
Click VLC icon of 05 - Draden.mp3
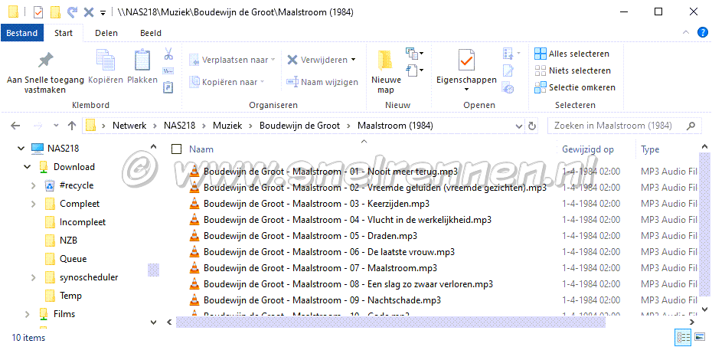pyautogui.click(x=194, y=236)
